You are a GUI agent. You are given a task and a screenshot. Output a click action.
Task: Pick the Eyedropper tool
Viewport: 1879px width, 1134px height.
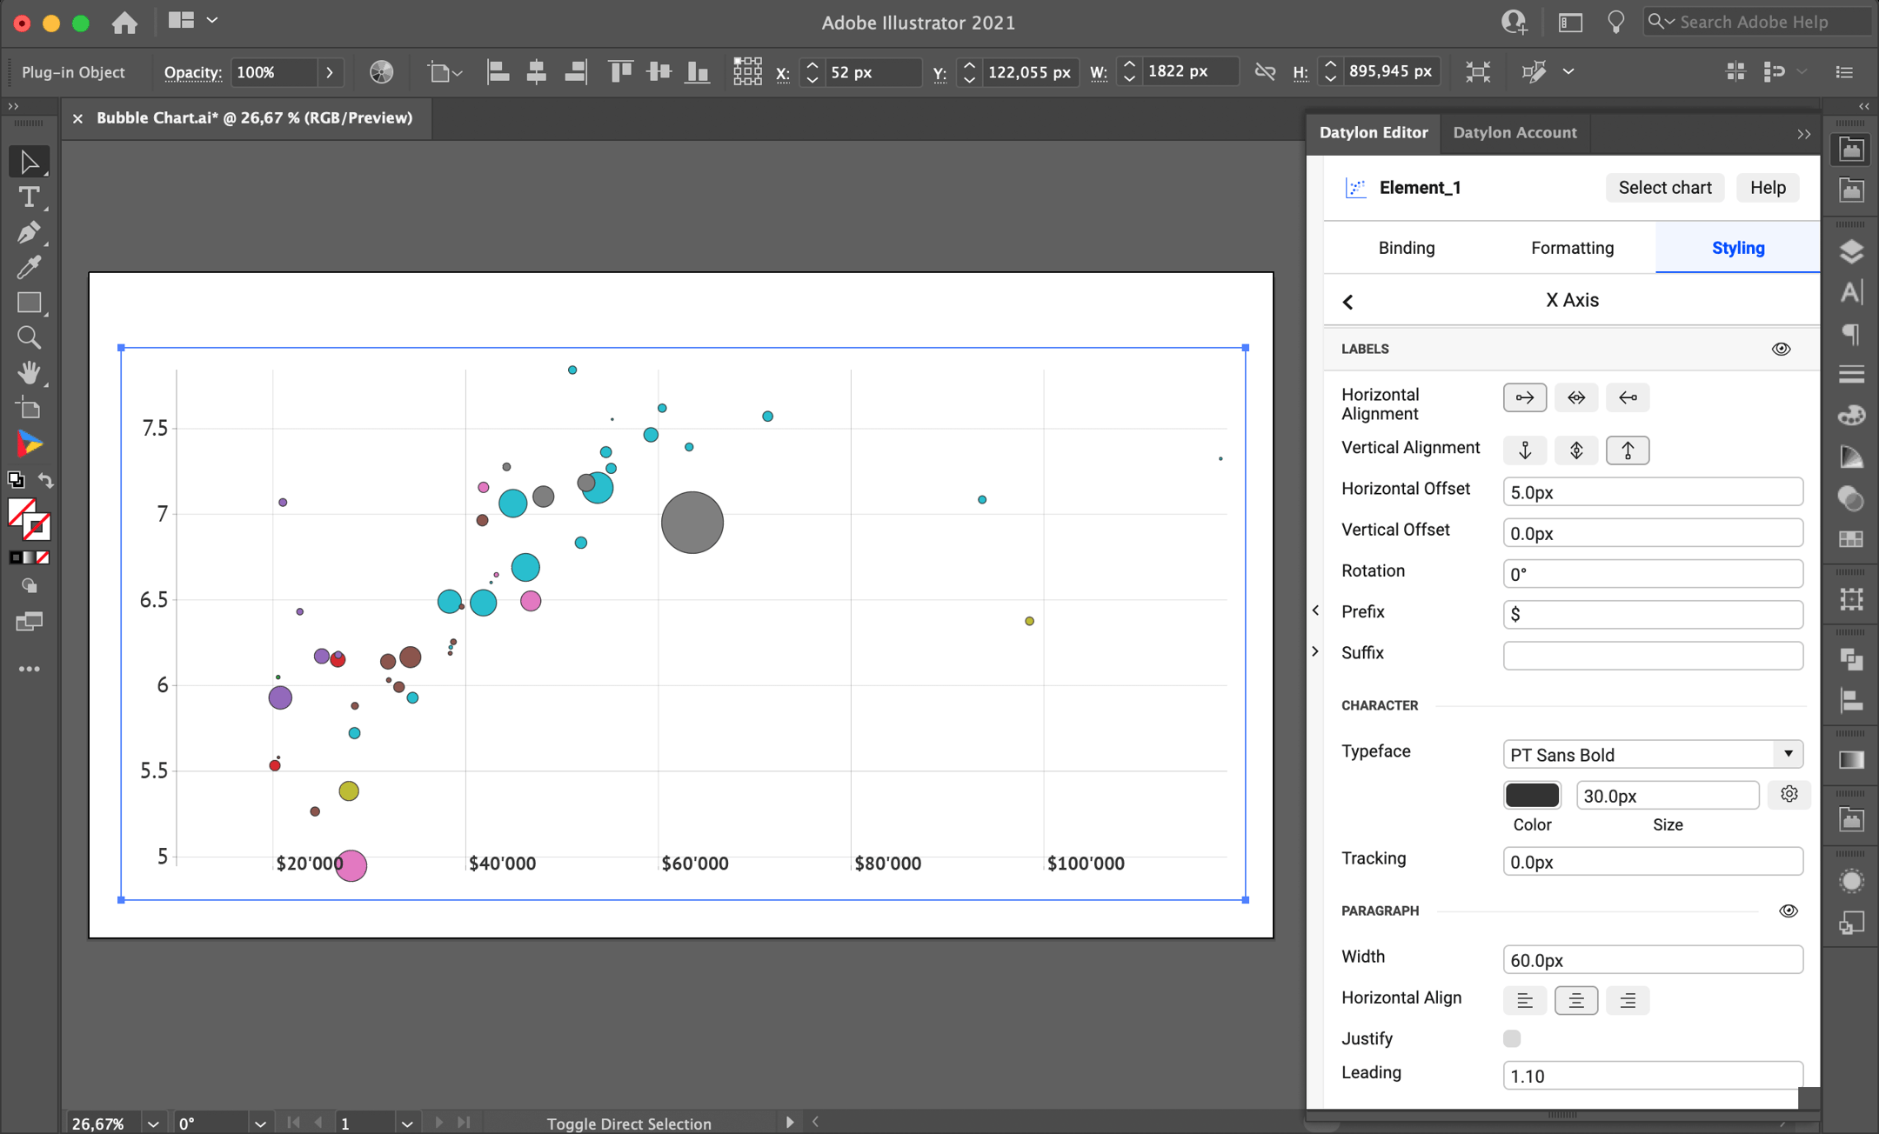(x=29, y=267)
